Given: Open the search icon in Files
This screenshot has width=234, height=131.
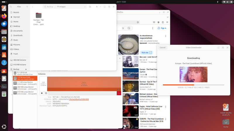Looking at the screenshot, I should pos(11,7).
